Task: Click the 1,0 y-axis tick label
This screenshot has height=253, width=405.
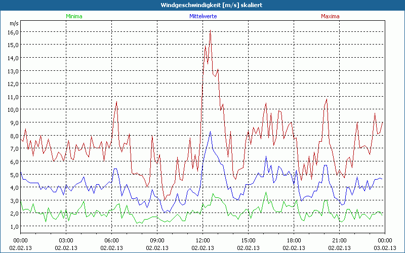Action: click(13, 226)
